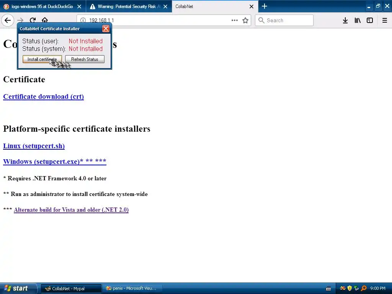Close the CollabNet Certificate Installer dialog
The height and width of the screenshot is (294, 392).
[106, 28]
